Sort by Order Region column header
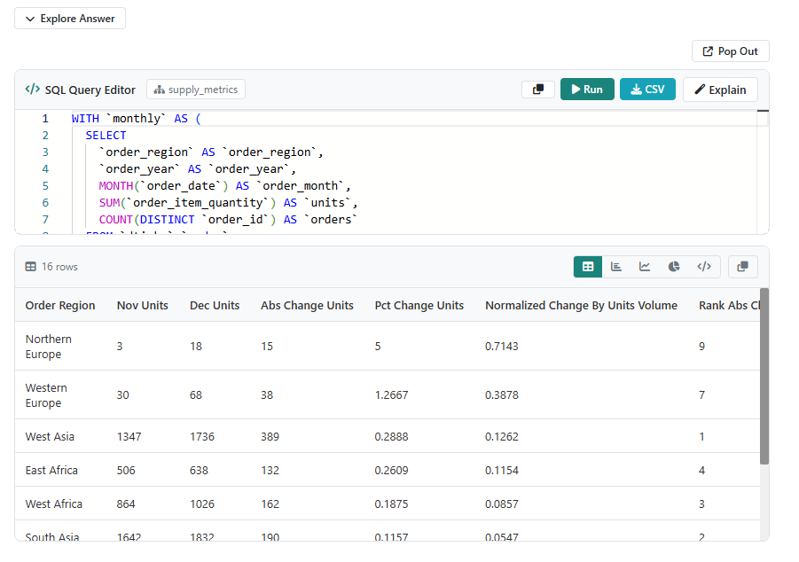This screenshot has width=799, height=562. (60, 306)
